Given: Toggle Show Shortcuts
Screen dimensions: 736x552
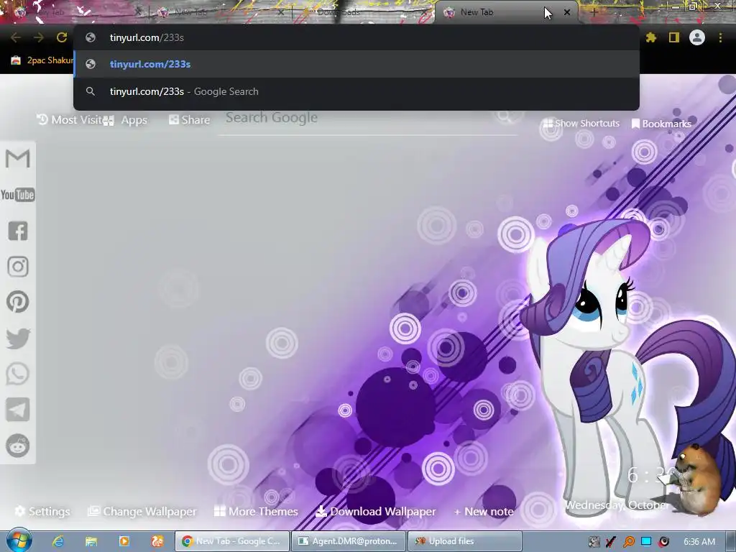Looking at the screenshot, I should [581, 124].
